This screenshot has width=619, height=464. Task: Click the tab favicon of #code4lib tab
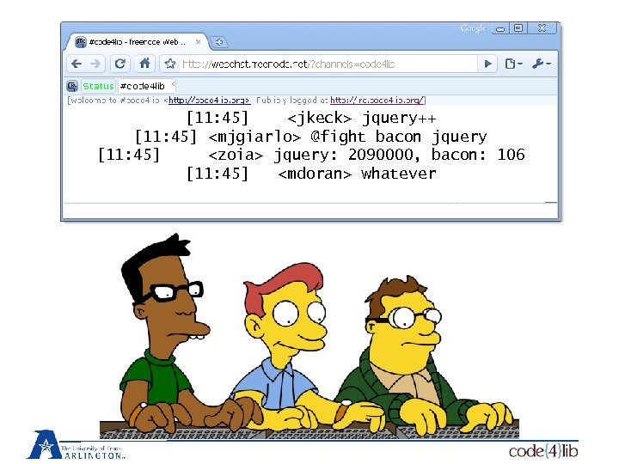point(81,42)
